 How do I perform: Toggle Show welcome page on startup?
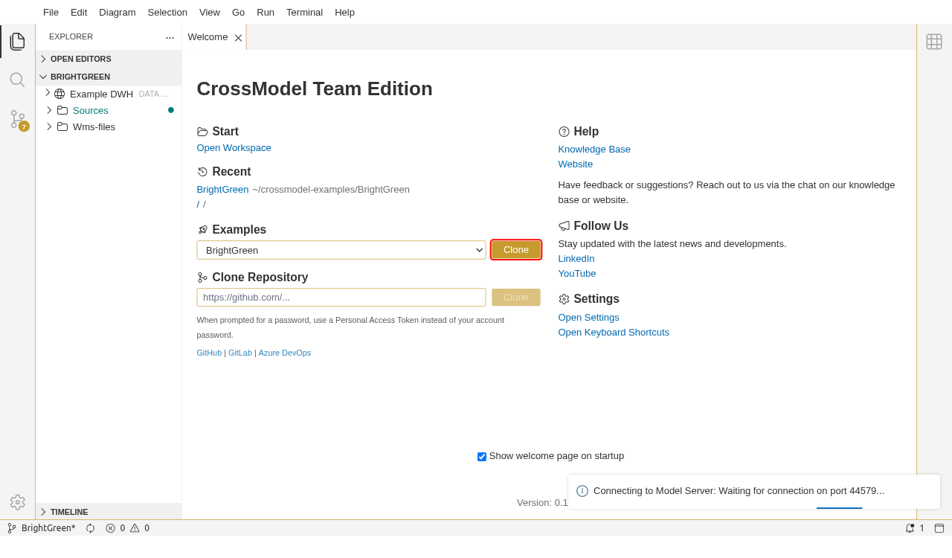(482, 457)
